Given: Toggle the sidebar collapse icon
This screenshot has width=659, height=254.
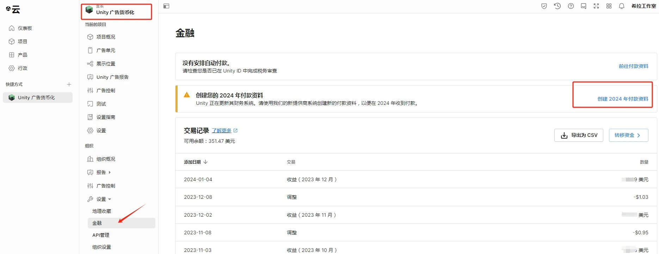Looking at the screenshot, I should tap(166, 6).
